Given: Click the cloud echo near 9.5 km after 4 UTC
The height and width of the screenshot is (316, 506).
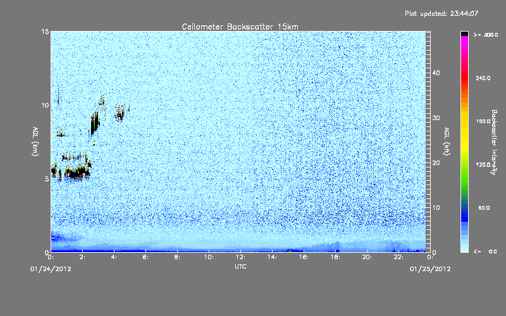Looking at the screenshot, I should pos(121,112).
